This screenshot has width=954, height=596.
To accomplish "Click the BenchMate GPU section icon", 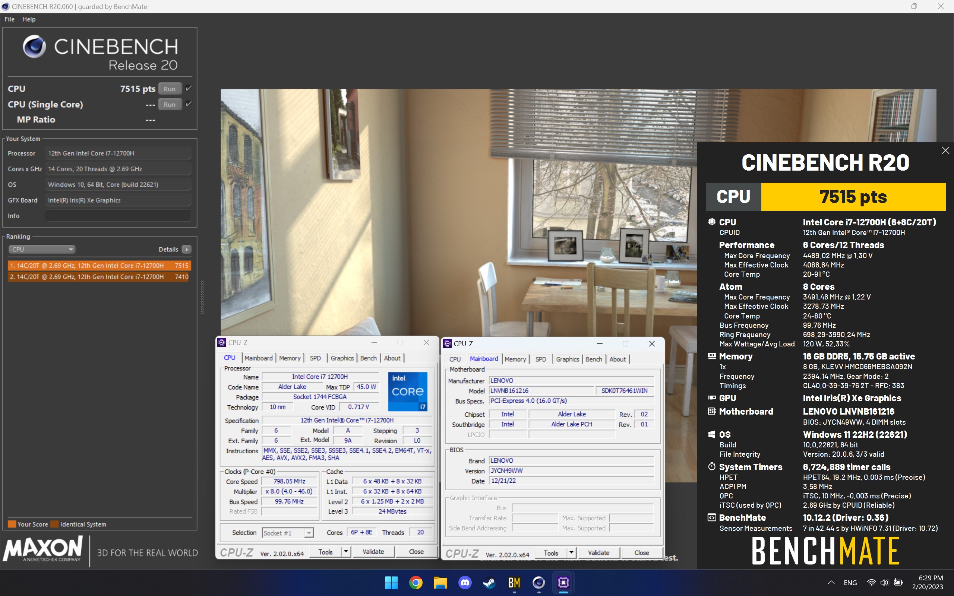I will [x=711, y=398].
